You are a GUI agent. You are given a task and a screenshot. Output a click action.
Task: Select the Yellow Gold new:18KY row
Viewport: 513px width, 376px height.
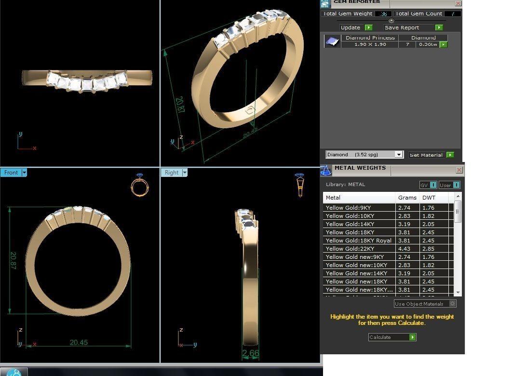pyautogui.click(x=388, y=281)
